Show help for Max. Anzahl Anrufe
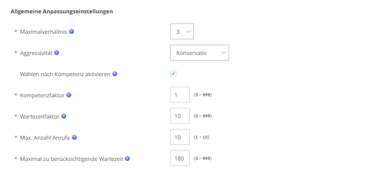The width and height of the screenshot is (376, 175). [x=74, y=137]
